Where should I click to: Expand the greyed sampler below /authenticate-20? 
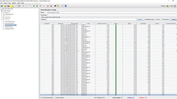(x=2, y=16)
